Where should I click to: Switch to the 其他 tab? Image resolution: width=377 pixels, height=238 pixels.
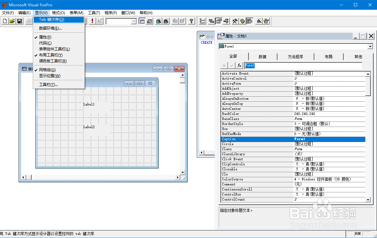pyautogui.click(x=358, y=57)
